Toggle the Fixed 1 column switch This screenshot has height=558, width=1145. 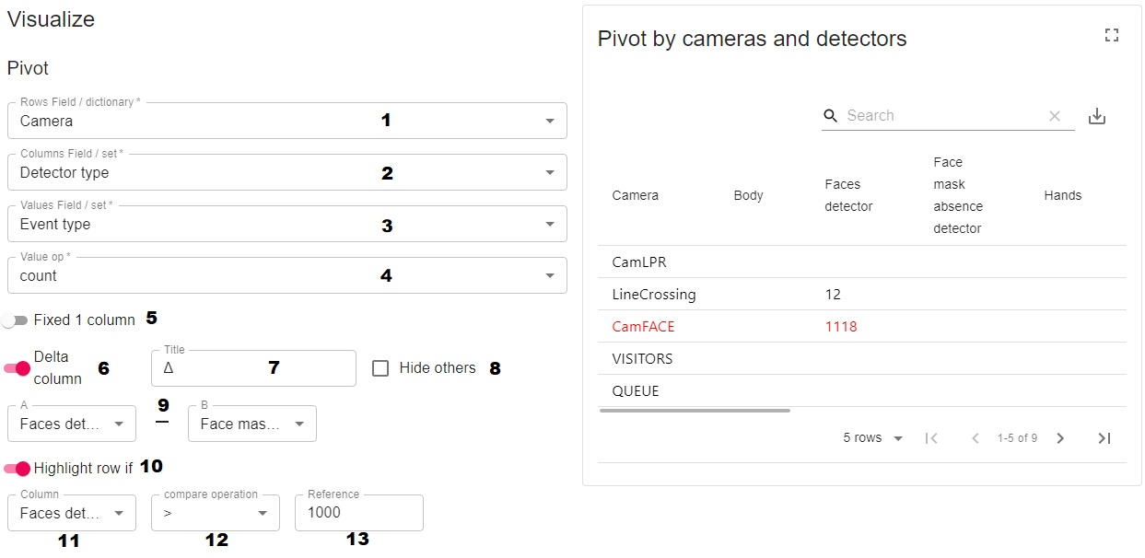click(16, 320)
